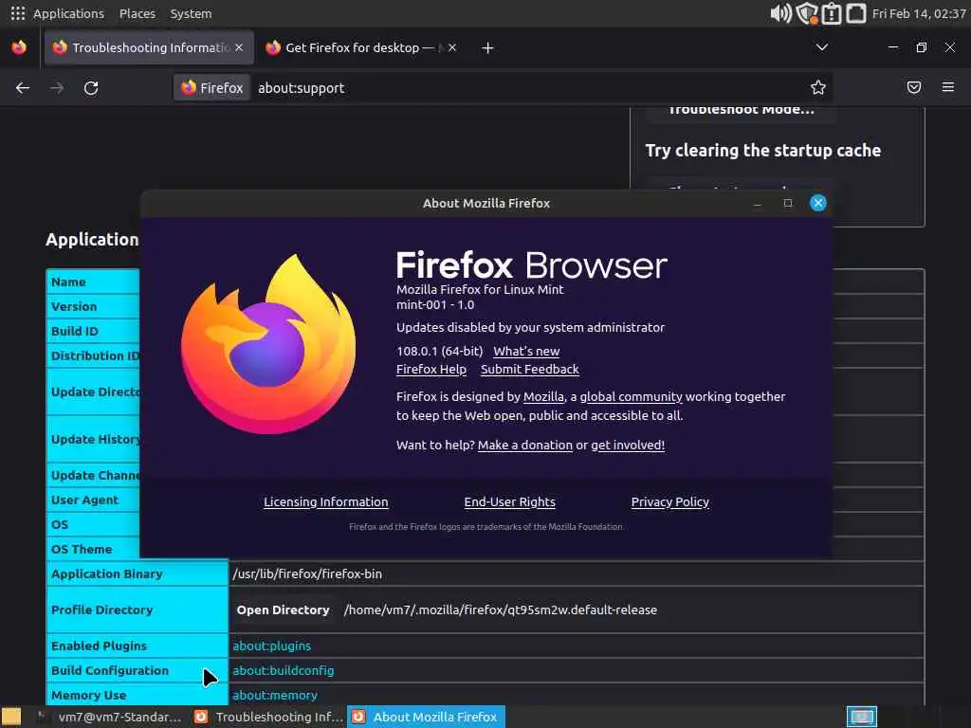Click the /usr/lib/firefox/firefox-bin path text
Screen dimensions: 971x728
tap(307, 573)
